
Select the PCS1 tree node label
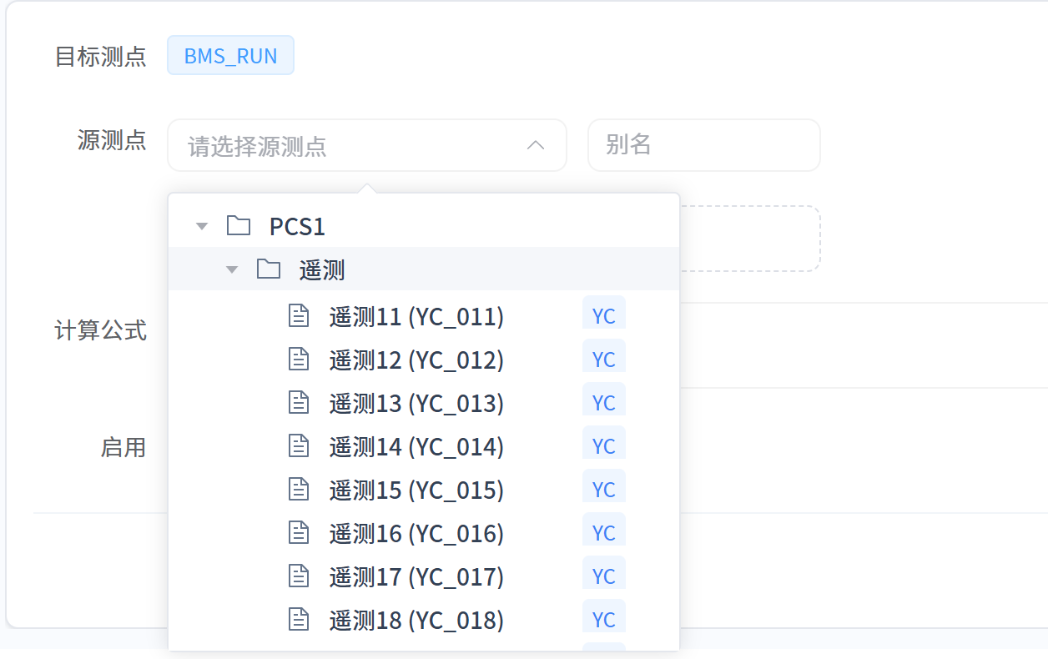click(297, 227)
